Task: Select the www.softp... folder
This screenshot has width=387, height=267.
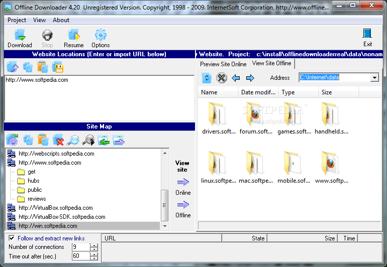Action: click(331, 168)
